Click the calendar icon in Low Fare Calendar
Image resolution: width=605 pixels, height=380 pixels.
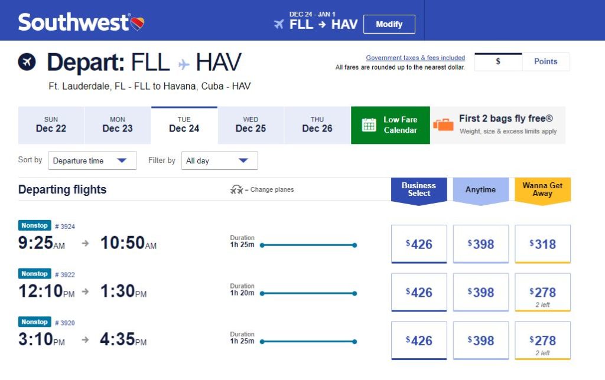point(369,125)
